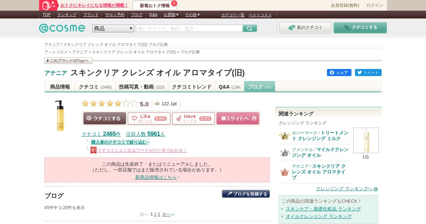426x224 pixels.
Task: Open サロン予約 in the navigation bar
Action: pyautogui.click(x=115, y=15)
